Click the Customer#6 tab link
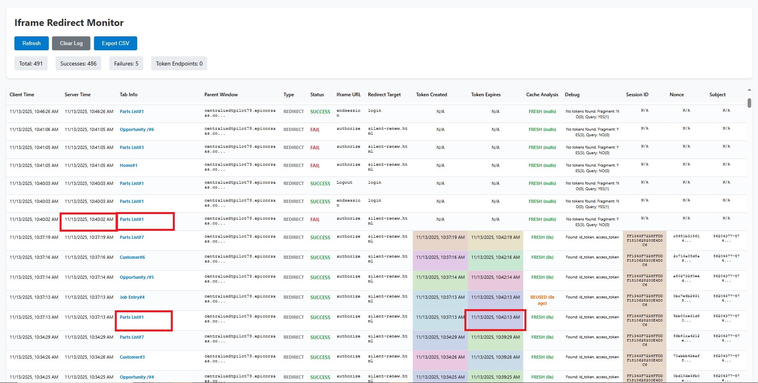The height and width of the screenshot is (383, 758). click(132, 257)
